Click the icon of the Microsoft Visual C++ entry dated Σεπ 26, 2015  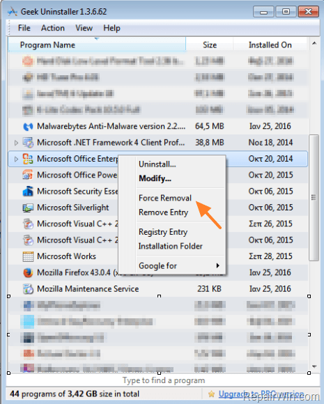point(28,224)
